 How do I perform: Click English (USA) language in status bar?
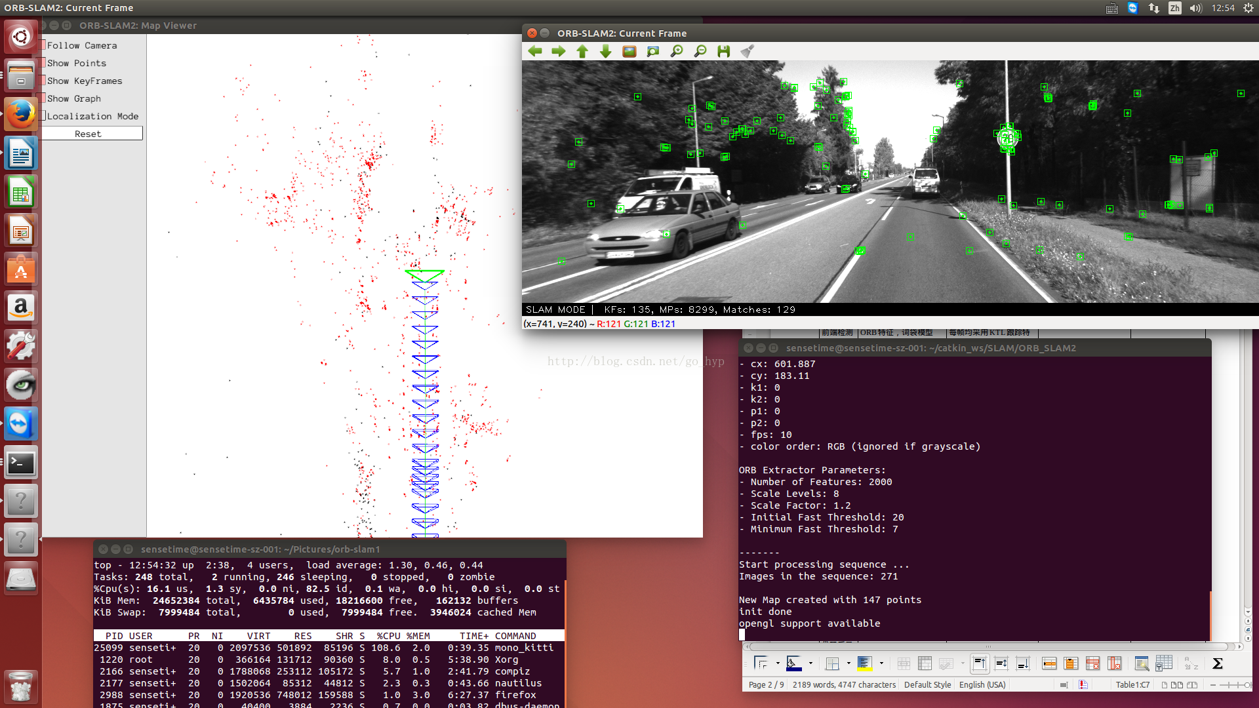982,684
